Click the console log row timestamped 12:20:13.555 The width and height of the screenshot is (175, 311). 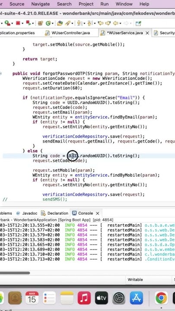(87, 225)
